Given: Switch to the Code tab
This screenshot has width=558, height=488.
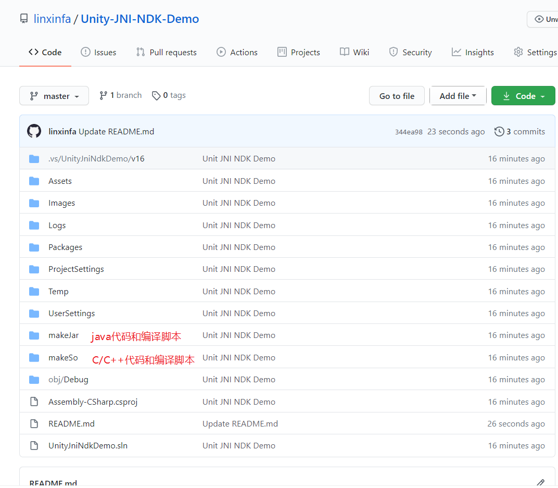Looking at the screenshot, I should (45, 52).
